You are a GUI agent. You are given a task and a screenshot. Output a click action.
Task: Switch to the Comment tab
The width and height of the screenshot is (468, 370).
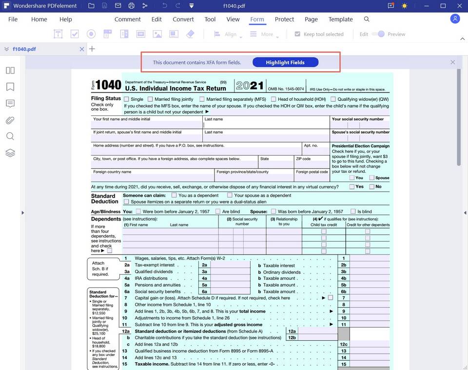pos(127,19)
